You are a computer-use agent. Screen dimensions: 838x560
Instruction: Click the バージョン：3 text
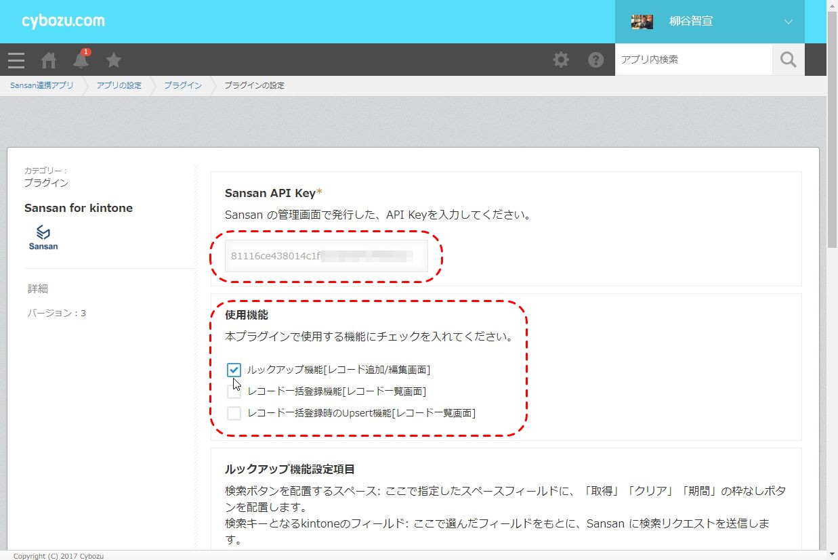point(57,313)
